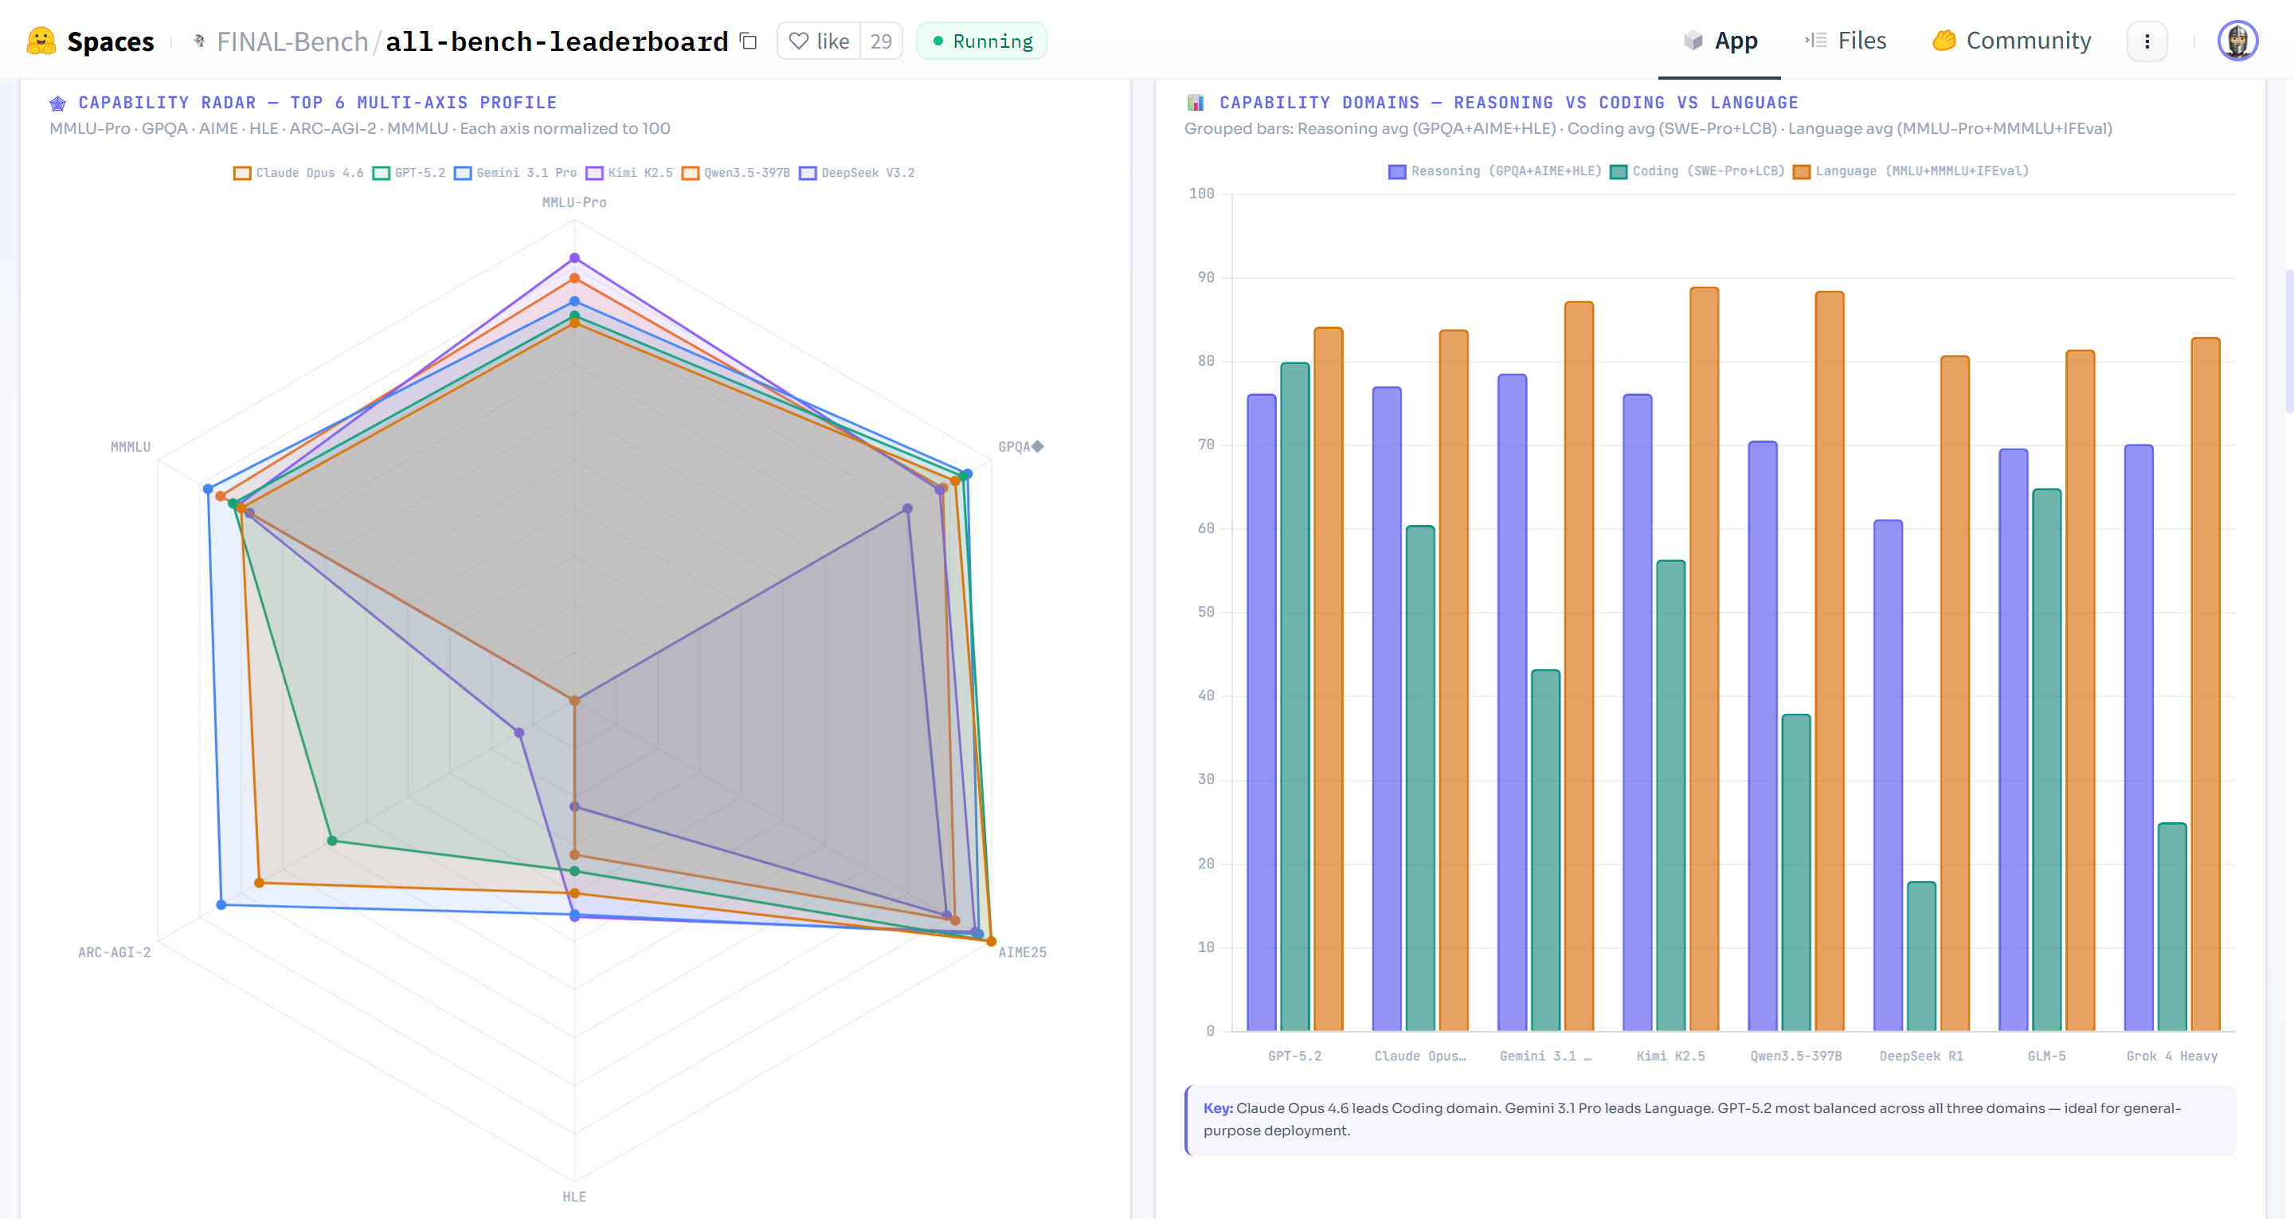
Task: Toggle GPT-5.2 series in radar legend
Action: (409, 173)
